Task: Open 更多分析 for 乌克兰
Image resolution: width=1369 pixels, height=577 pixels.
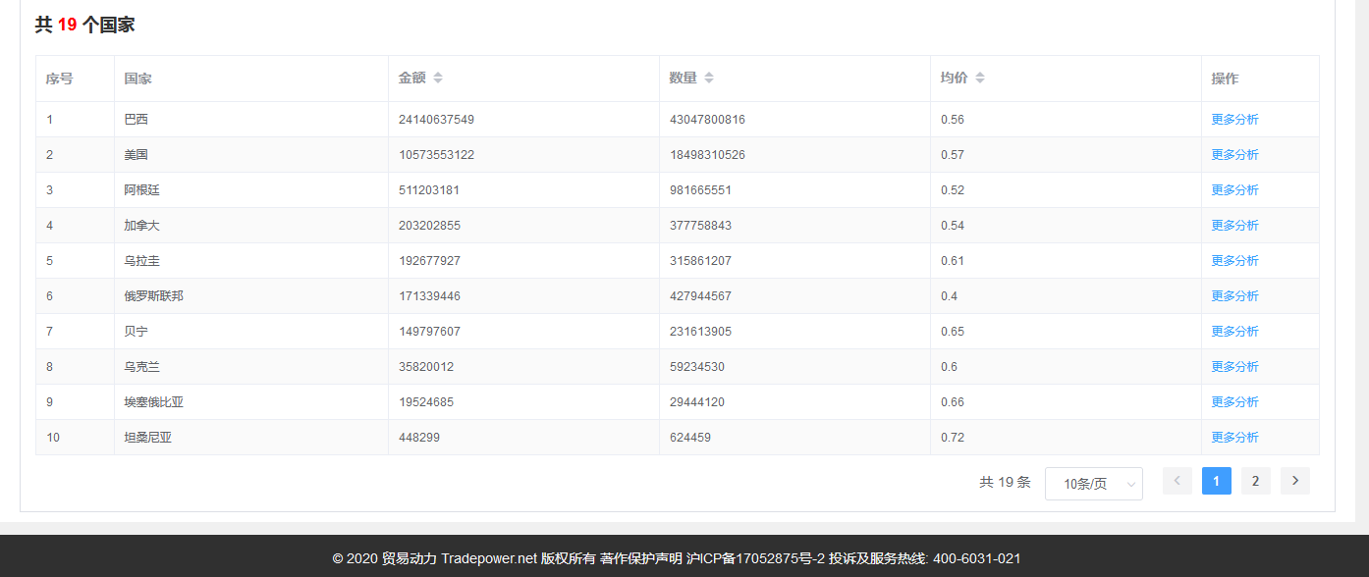Action: pyautogui.click(x=1234, y=367)
